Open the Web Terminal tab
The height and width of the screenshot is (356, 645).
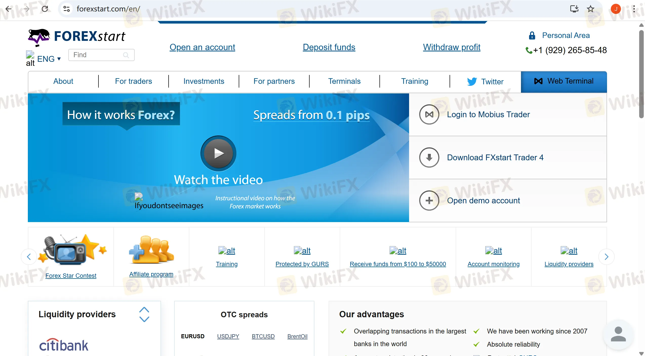point(564,81)
